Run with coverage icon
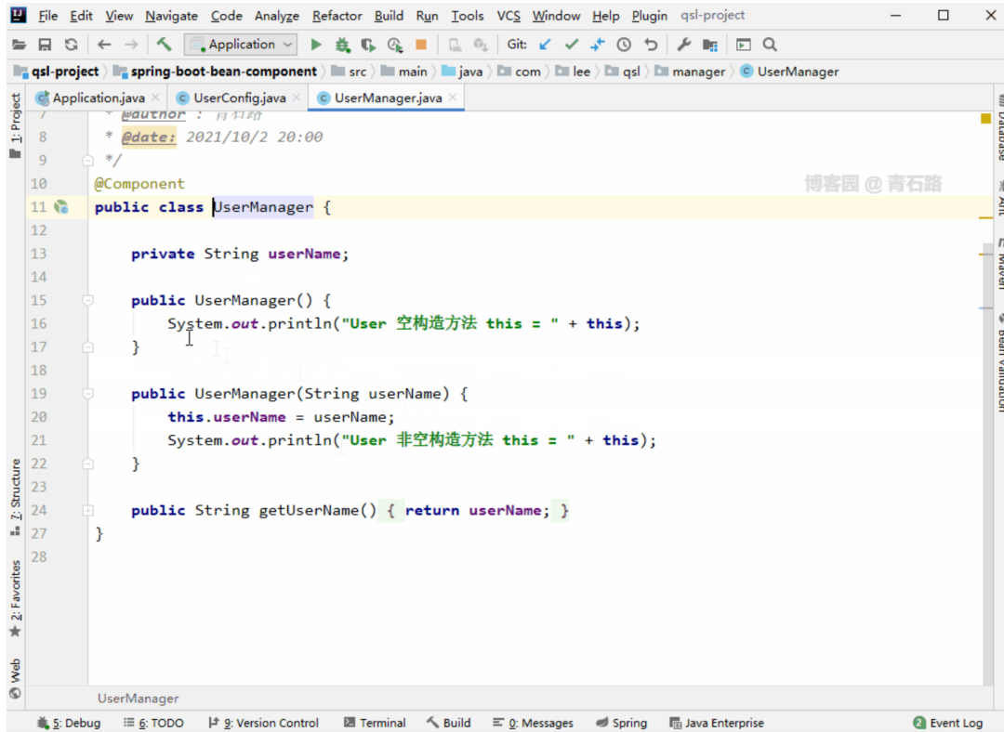Viewport: 1004px width, 732px height. [x=368, y=45]
